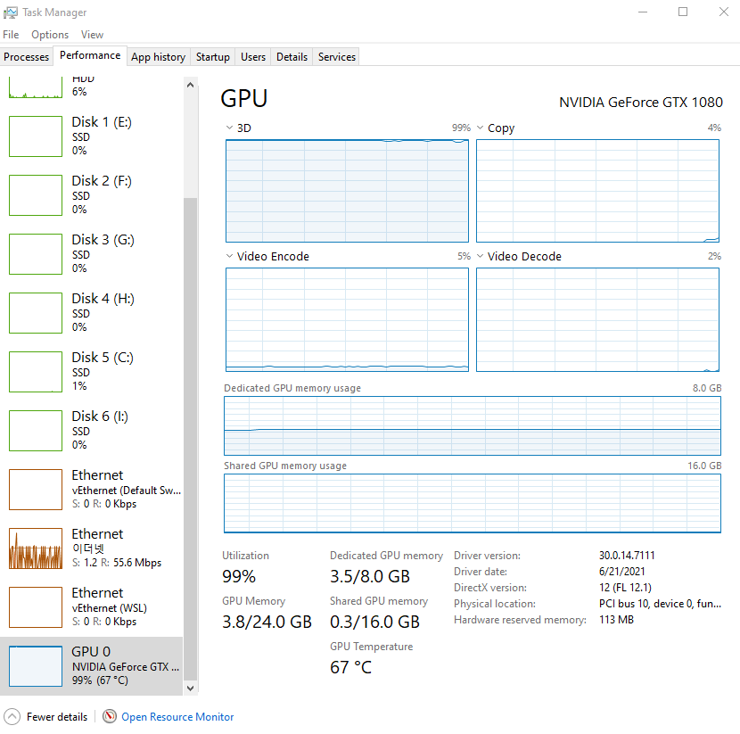Click driver version 30.0.14.7111
This screenshot has height=734, width=740.
pos(627,556)
